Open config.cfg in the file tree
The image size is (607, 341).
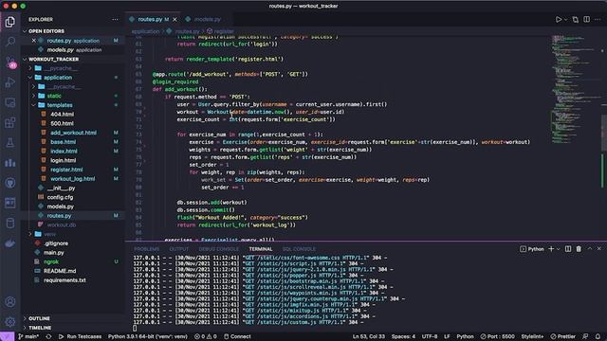60,197
